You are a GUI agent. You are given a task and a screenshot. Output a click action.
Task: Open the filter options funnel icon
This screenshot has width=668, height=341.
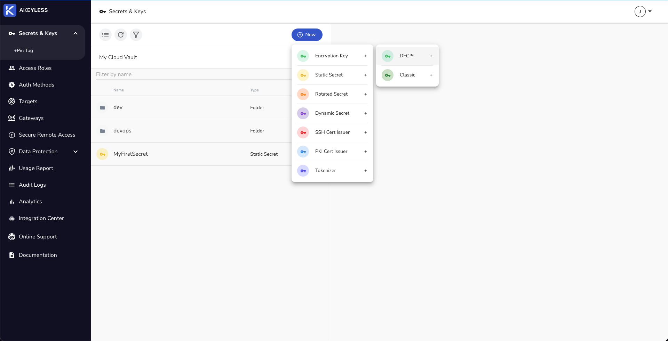pyautogui.click(x=136, y=35)
